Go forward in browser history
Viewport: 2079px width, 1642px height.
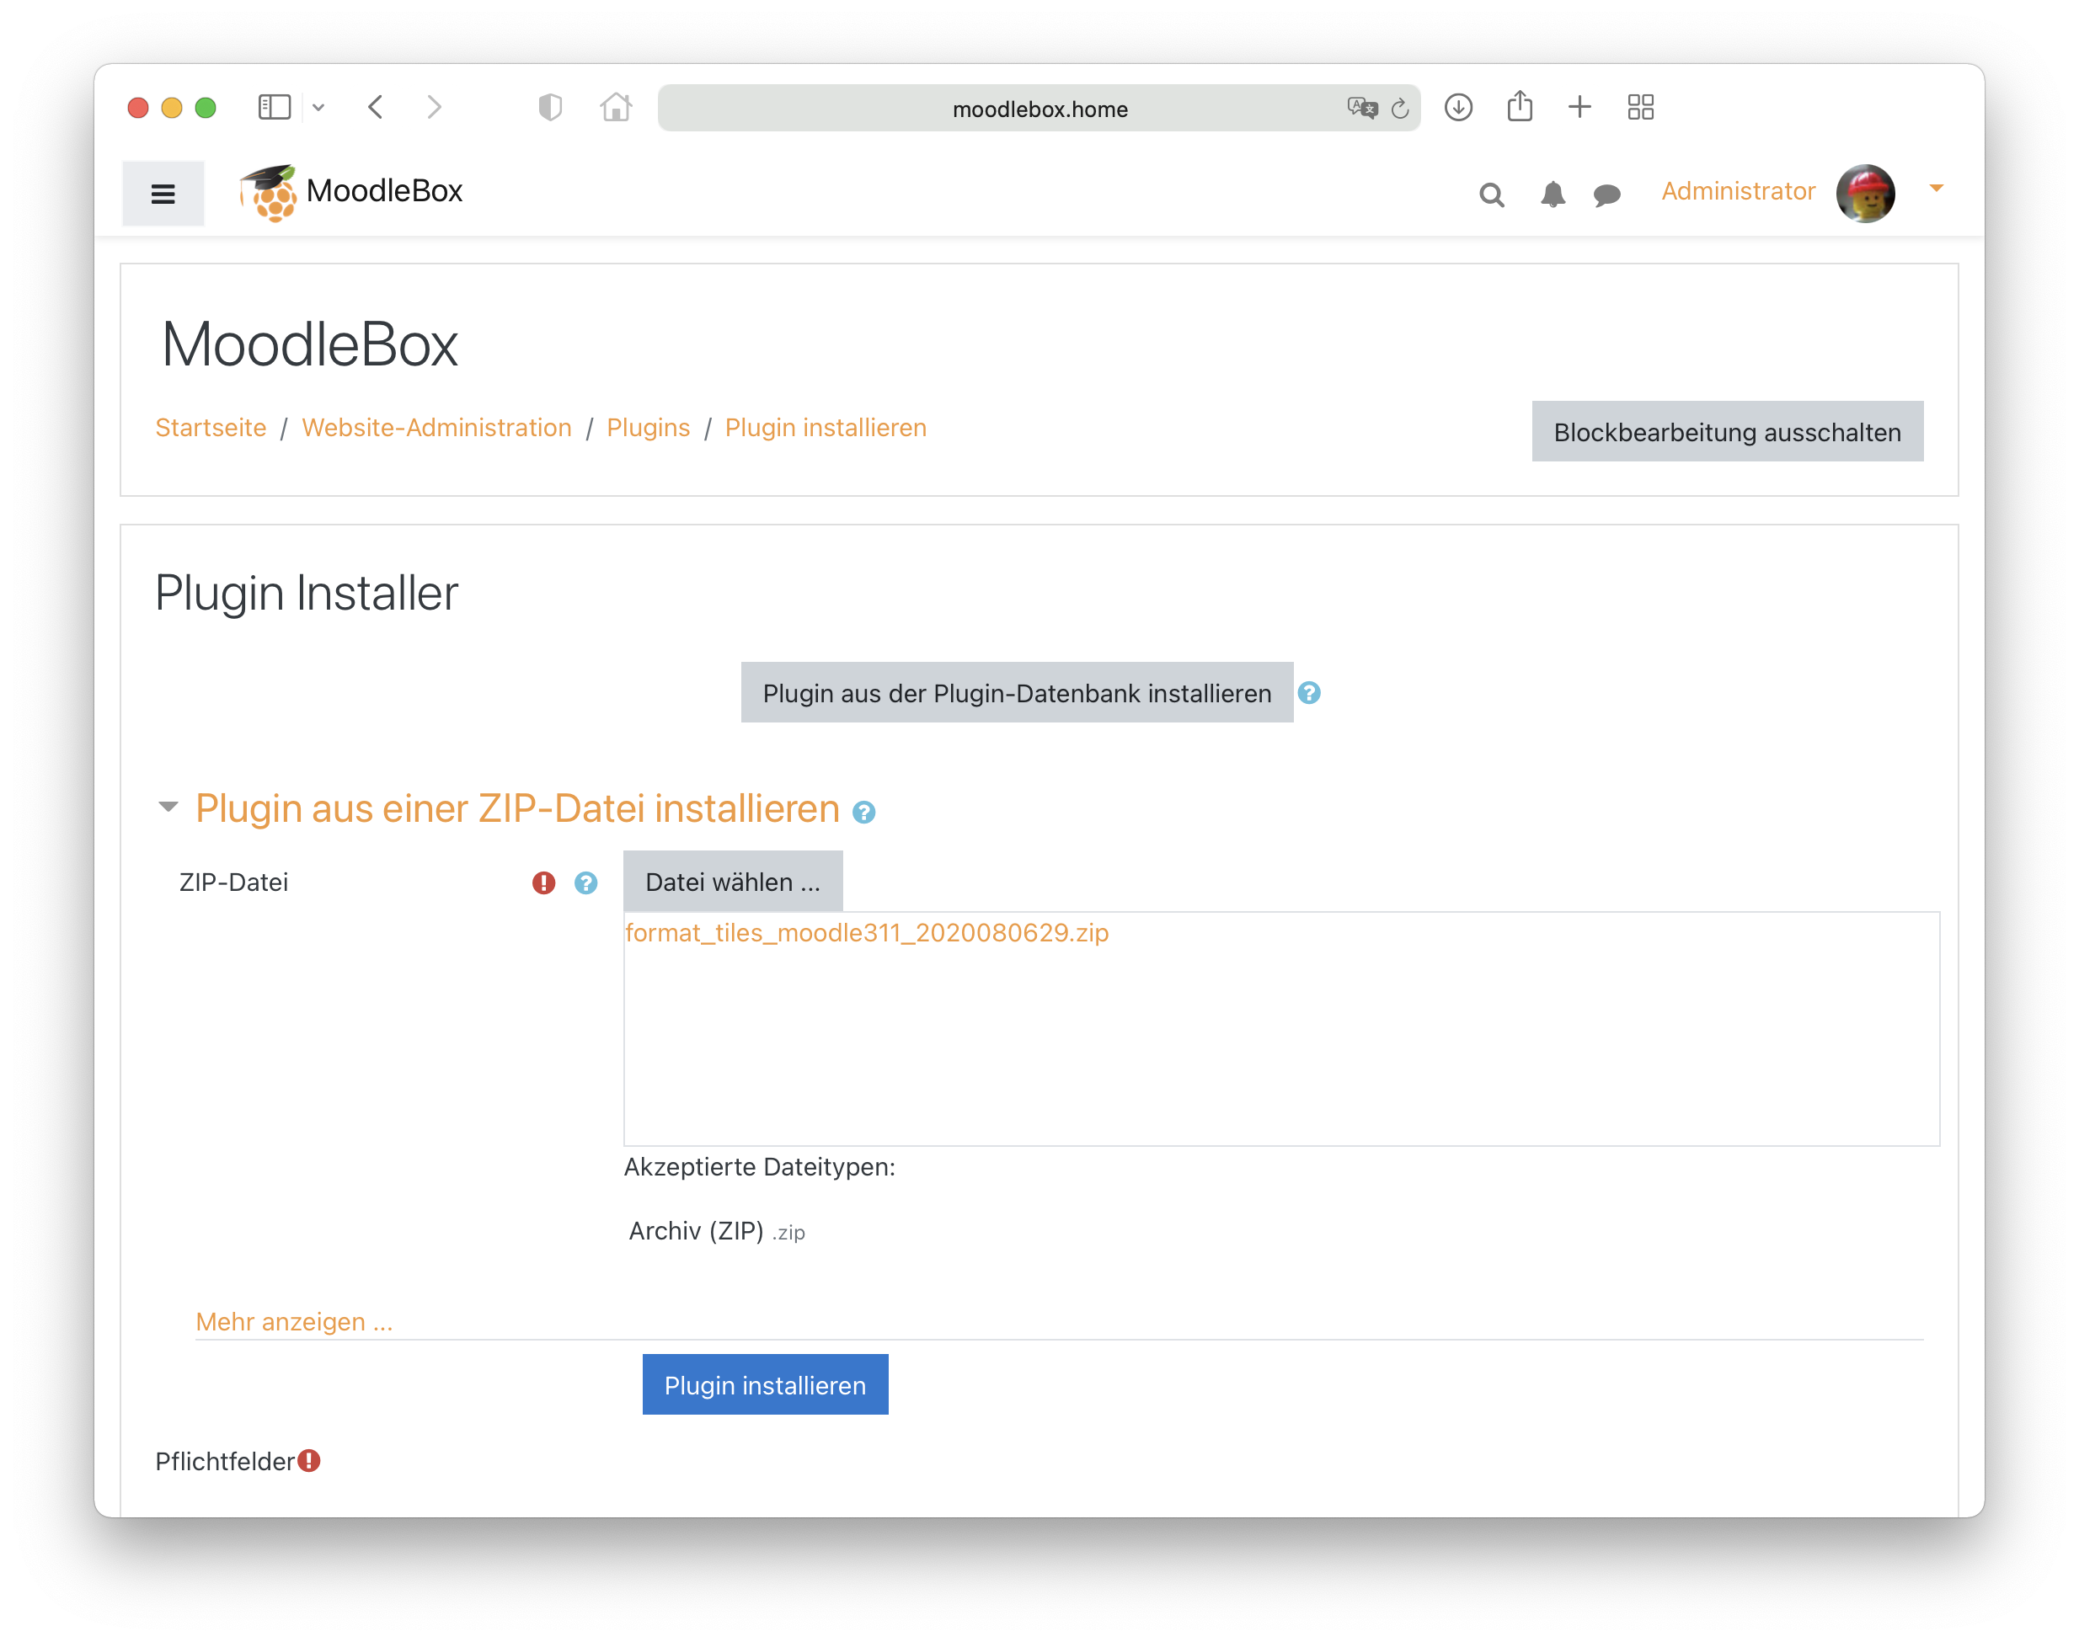coord(435,107)
